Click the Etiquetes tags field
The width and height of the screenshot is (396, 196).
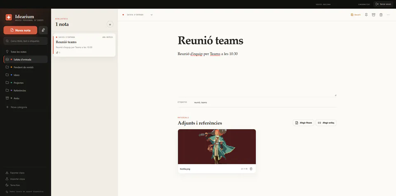(264, 102)
